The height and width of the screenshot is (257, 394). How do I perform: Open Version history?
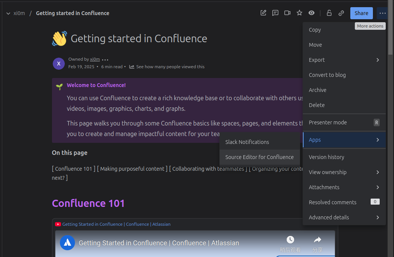click(344, 157)
